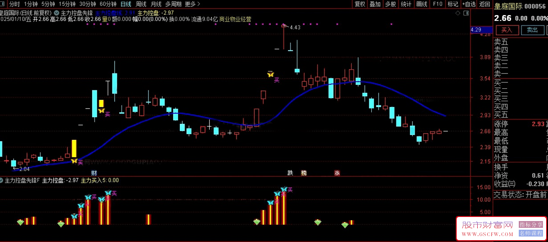Click the green diamond in the sub-chart, fourth from left

[x=318, y=222]
